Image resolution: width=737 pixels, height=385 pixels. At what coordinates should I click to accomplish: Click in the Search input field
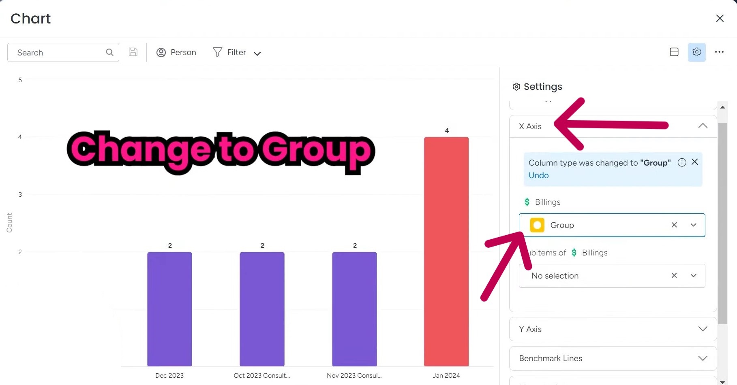point(63,52)
